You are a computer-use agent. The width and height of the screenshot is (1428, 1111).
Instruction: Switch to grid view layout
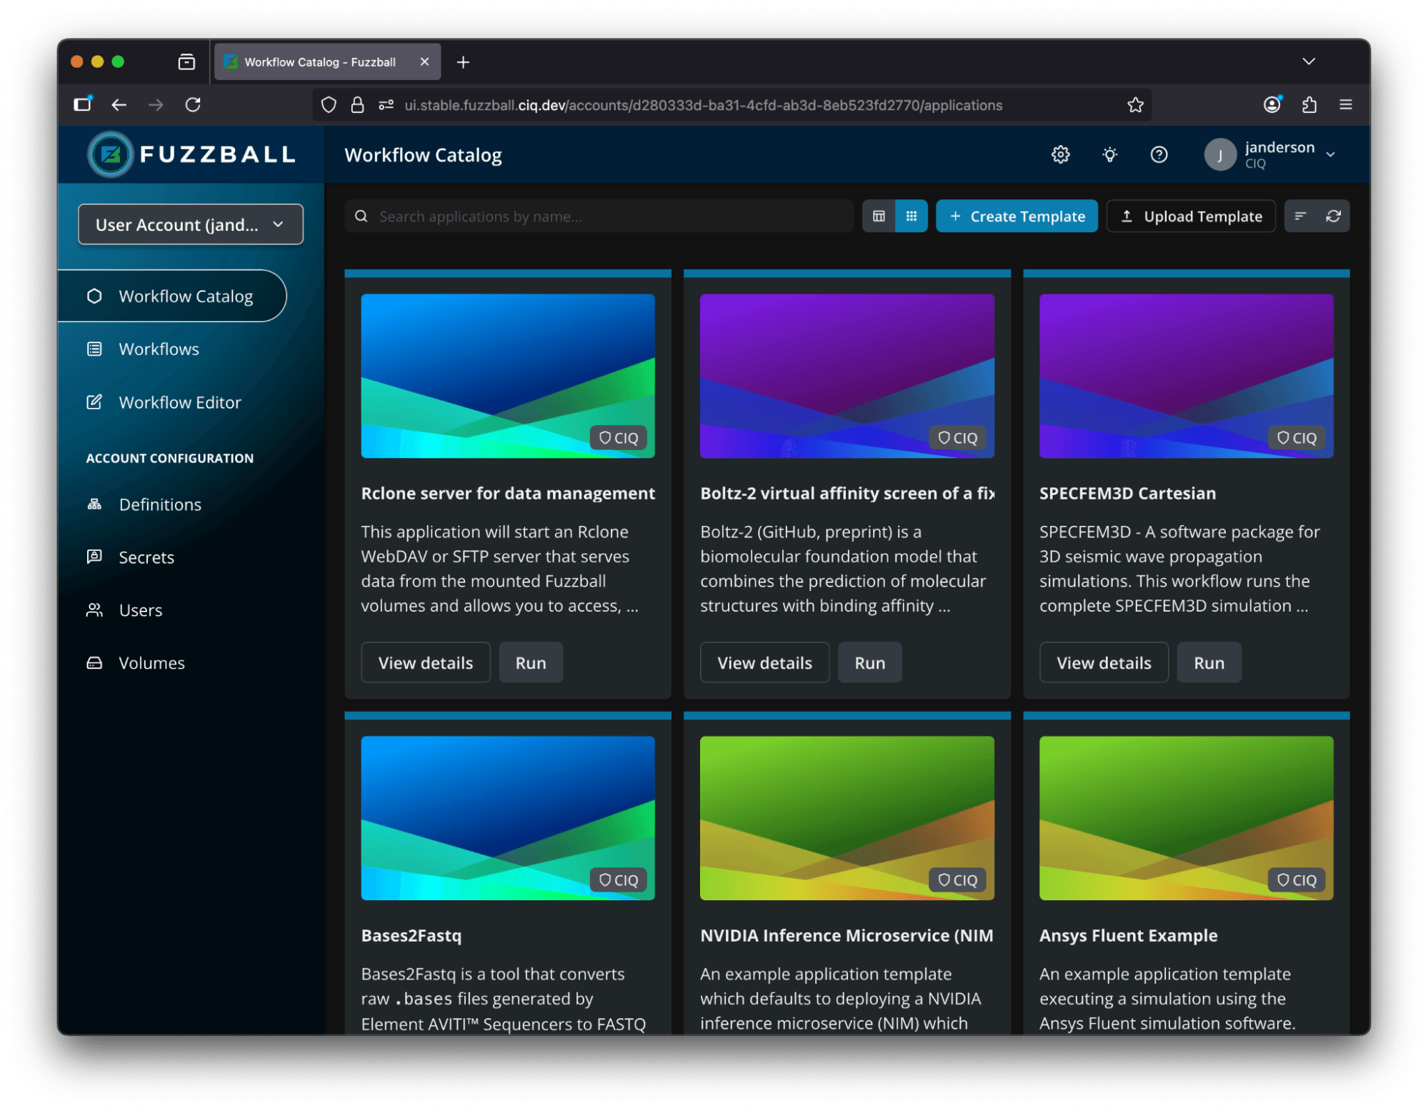pyautogui.click(x=912, y=216)
